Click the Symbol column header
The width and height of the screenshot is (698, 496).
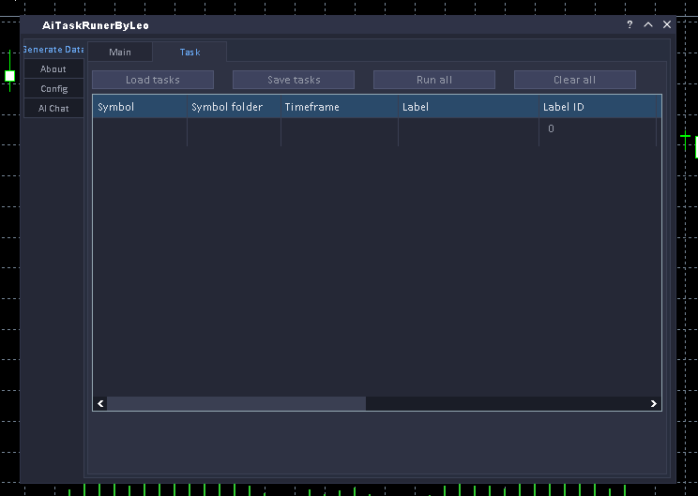pyautogui.click(x=140, y=107)
